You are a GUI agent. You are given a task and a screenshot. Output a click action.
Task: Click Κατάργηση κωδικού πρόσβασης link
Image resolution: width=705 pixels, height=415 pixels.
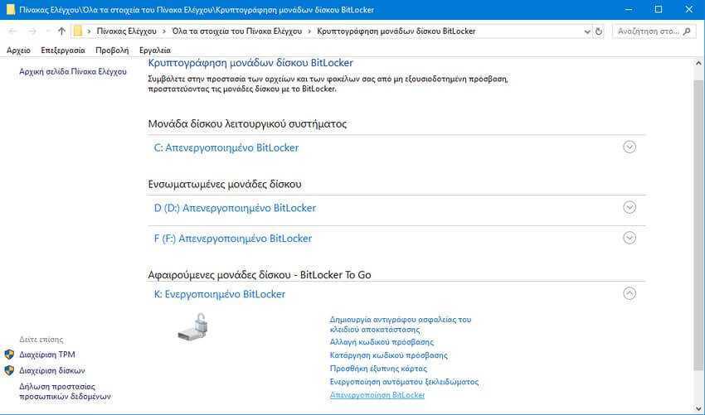point(388,355)
